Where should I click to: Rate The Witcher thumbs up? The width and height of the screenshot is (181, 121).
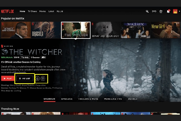37,79
